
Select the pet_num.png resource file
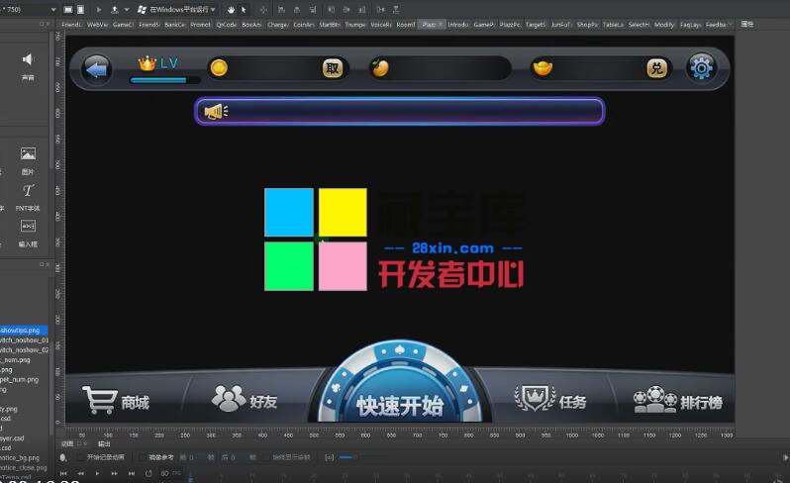19,379
